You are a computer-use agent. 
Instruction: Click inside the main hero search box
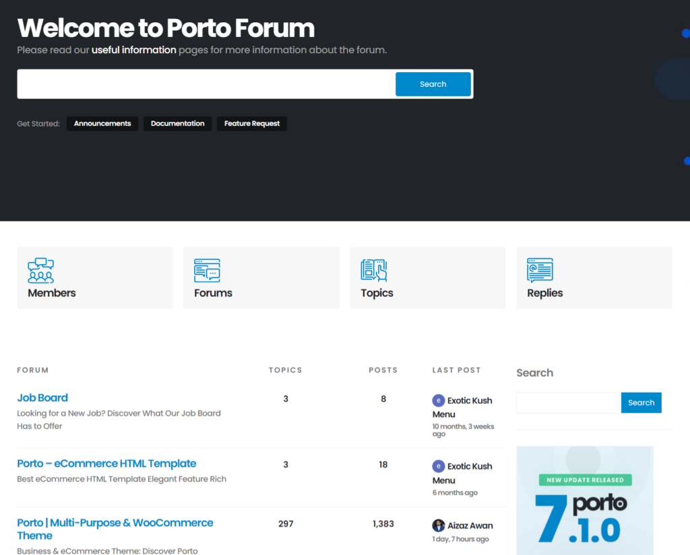202,84
